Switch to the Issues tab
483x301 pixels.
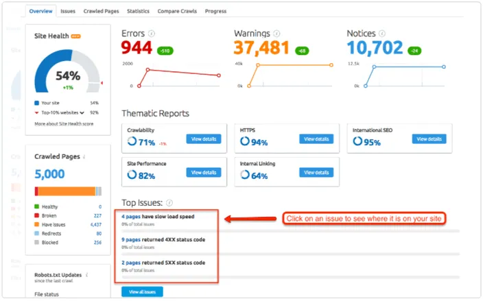[x=68, y=11]
